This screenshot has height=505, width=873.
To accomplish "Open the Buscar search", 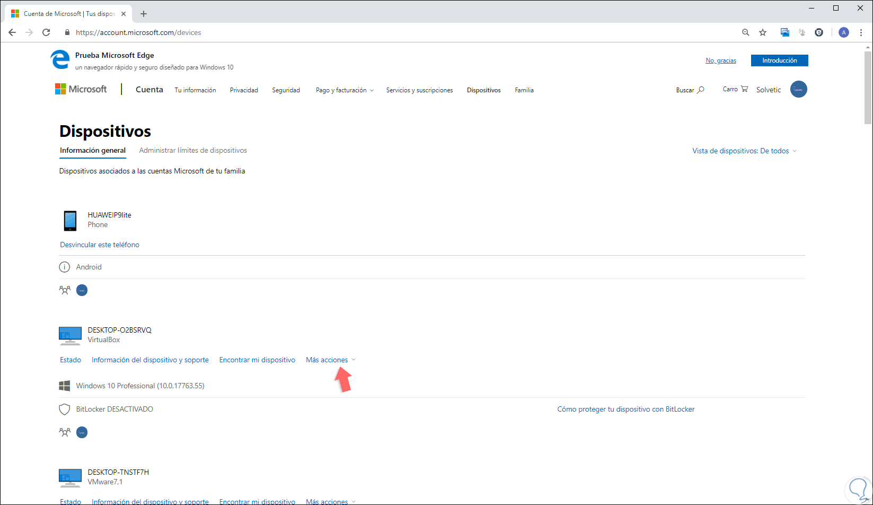I will (690, 90).
